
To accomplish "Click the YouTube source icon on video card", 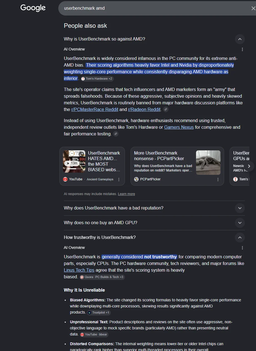I will tap(65, 179).
